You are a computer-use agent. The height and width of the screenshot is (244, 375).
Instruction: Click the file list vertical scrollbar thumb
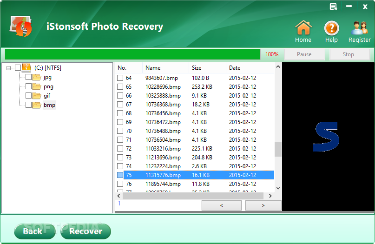click(x=278, y=149)
